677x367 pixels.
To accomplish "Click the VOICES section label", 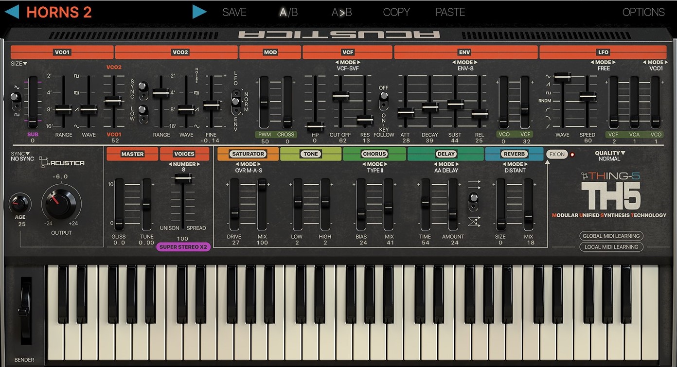I will tap(184, 154).
